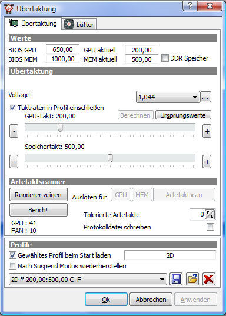Click the save profile floppy disk icon

pyautogui.click(x=176, y=279)
